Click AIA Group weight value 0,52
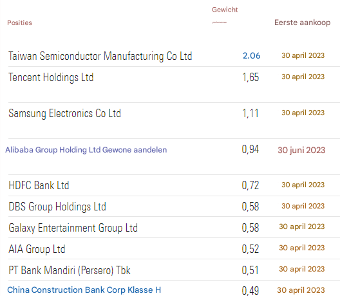 tap(250, 249)
